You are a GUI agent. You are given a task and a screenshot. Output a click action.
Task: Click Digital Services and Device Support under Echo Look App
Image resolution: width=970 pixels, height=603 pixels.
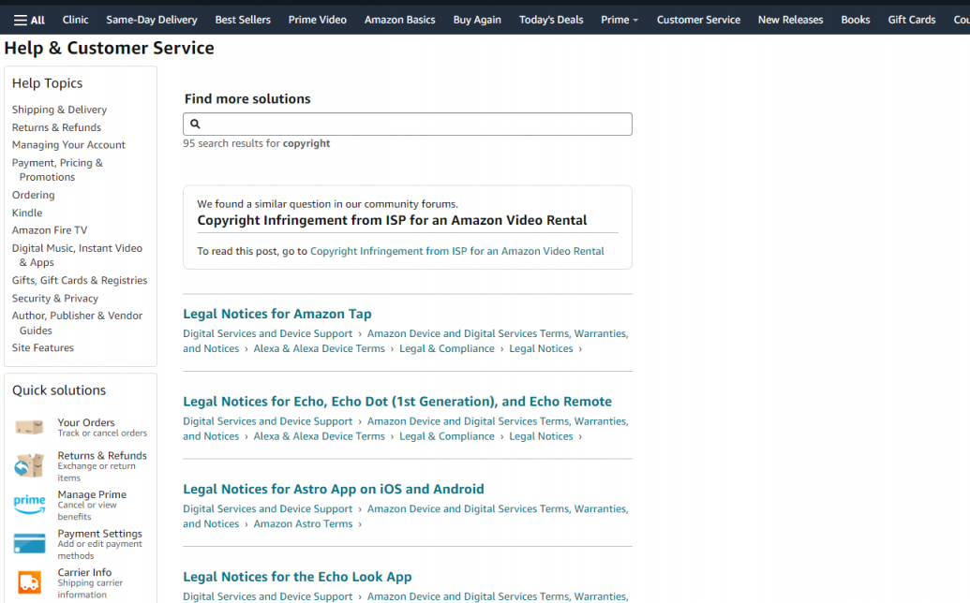268,596
